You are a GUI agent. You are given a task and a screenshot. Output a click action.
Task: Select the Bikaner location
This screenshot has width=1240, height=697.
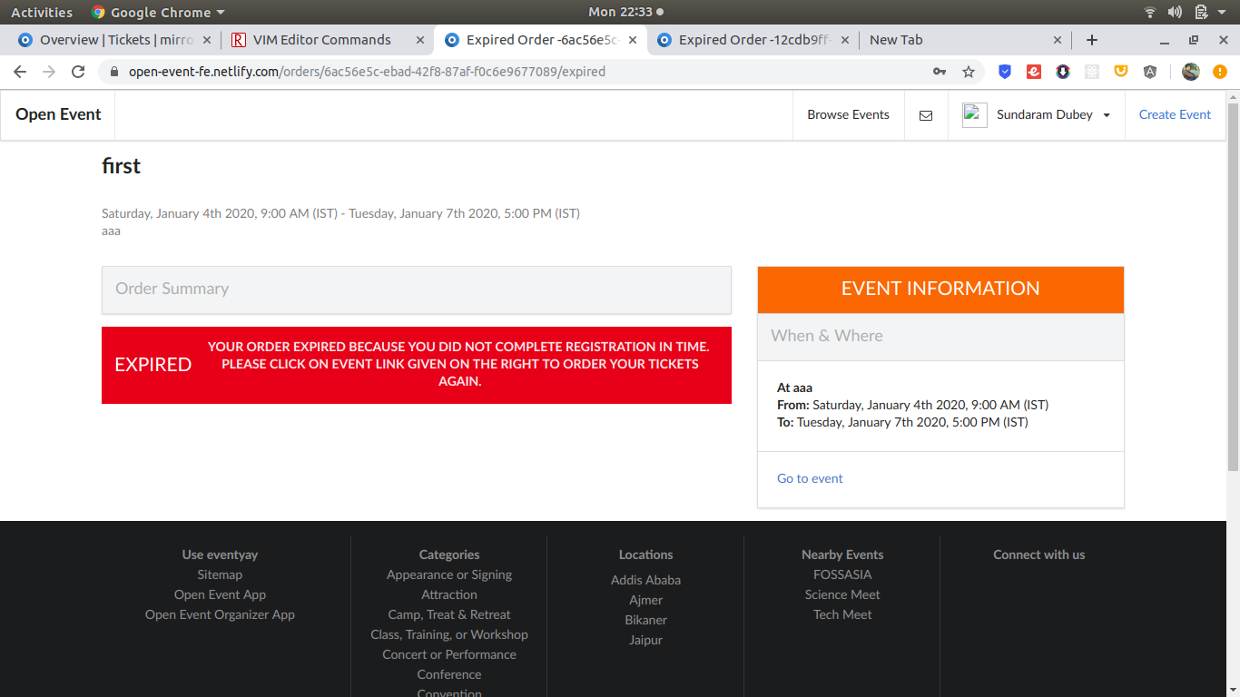(645, 620)
